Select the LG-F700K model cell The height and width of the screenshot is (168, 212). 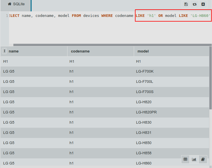click(172, 71)
